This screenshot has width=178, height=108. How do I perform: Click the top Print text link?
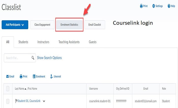145,6
